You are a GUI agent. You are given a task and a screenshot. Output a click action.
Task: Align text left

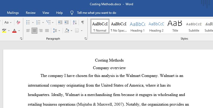[28, 31]
